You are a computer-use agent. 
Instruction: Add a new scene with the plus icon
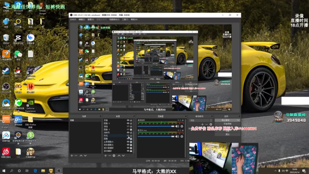[72, 156]
